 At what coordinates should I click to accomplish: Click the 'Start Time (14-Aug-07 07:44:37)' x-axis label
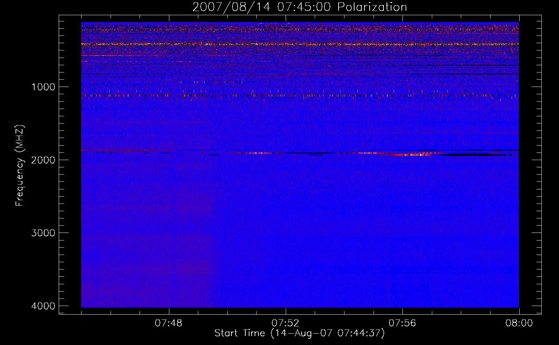(299, 333)
